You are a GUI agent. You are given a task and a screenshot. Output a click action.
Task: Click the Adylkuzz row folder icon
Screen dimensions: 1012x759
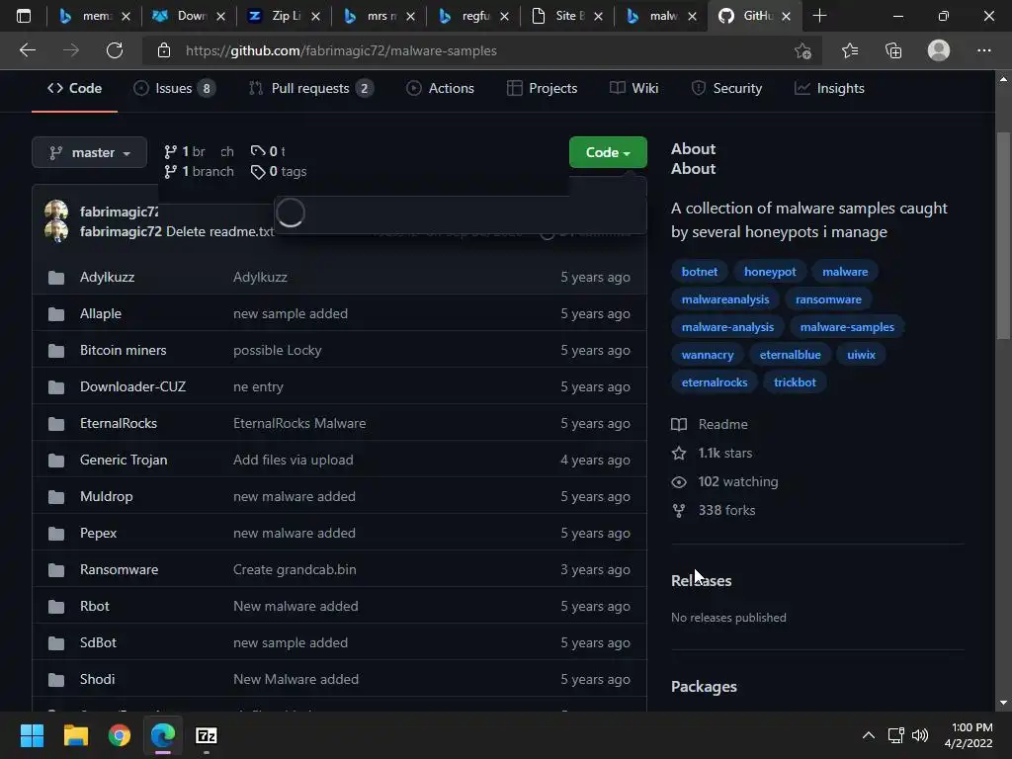56,278
